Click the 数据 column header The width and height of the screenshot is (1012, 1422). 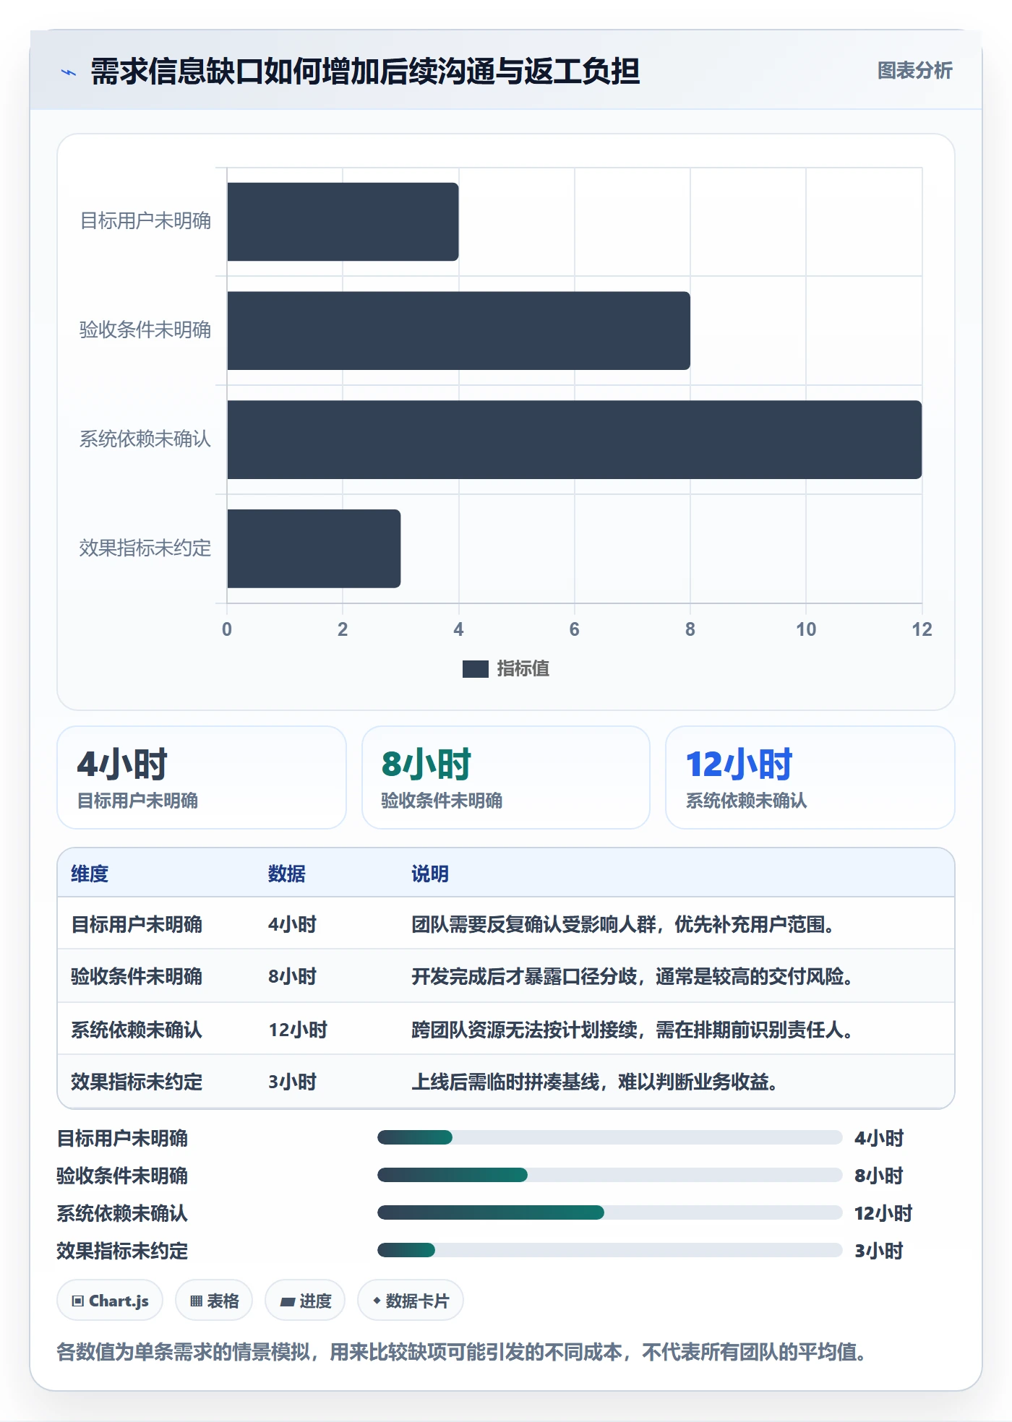tap(287, 874)
